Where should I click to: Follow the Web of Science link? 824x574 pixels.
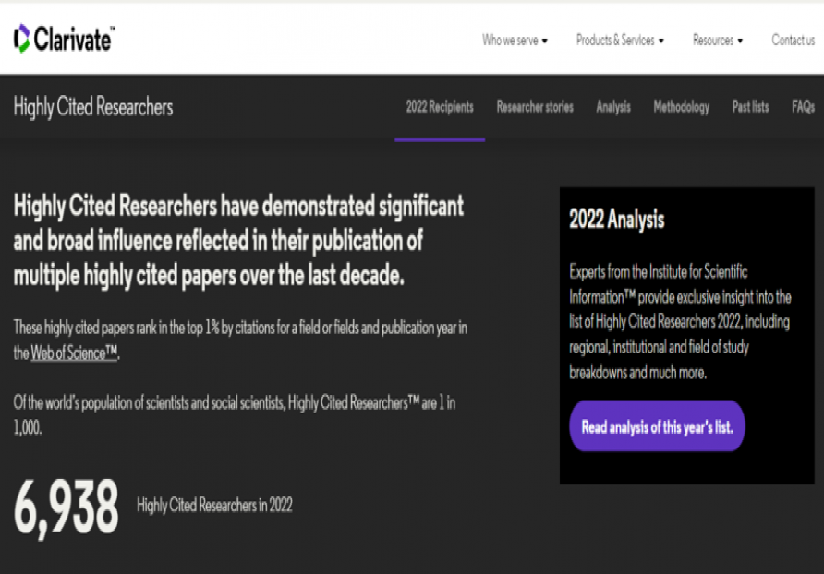point(74,353)
